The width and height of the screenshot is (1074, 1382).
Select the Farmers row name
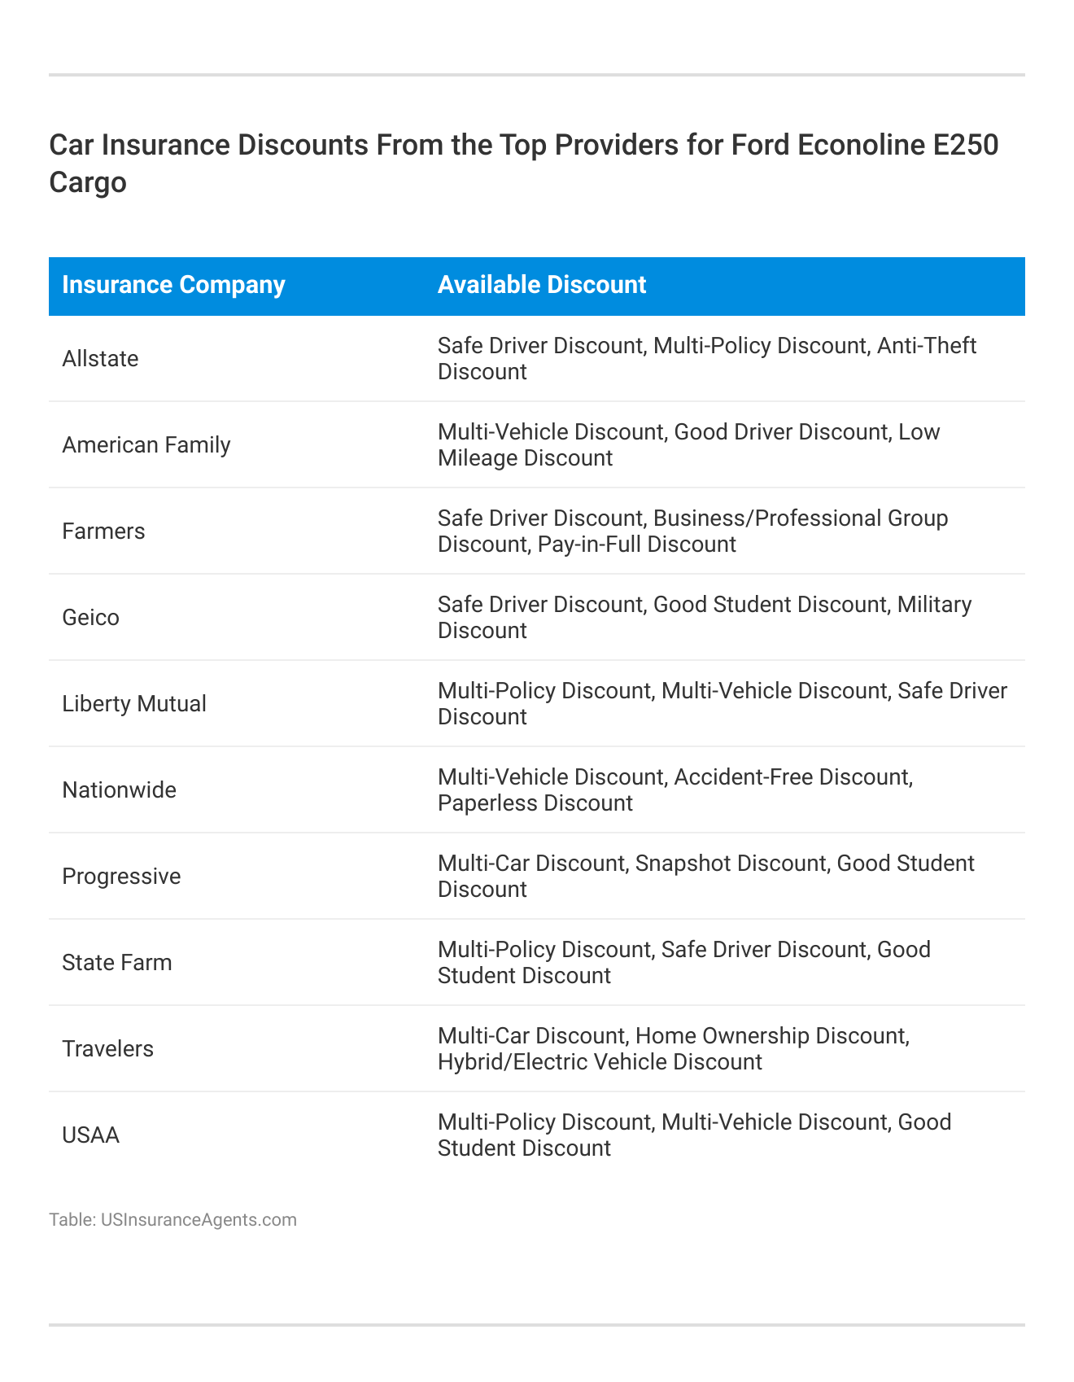(103, 531)
